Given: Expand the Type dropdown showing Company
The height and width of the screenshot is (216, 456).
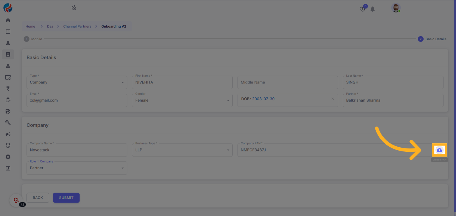Looking at the screenshot, I should coord(77,82).
